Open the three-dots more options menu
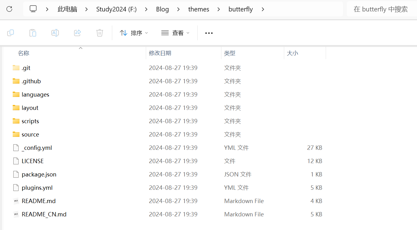417x230 pixels. point(209,33)
